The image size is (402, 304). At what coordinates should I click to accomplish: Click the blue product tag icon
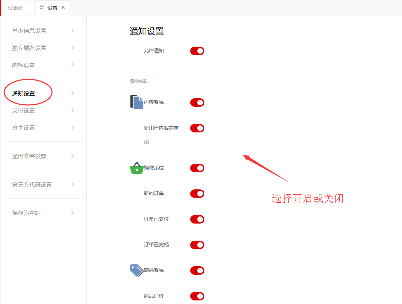click(136, 270)
